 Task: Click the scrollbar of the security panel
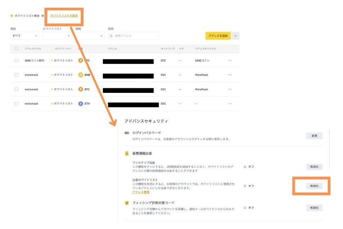pyautogui.click(x=329, y=149)
